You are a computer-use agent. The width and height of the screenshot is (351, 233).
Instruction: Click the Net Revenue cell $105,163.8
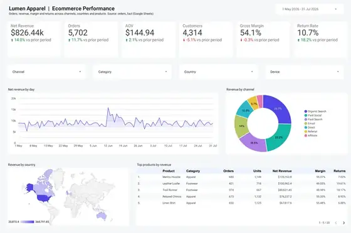tap(285, 177)
